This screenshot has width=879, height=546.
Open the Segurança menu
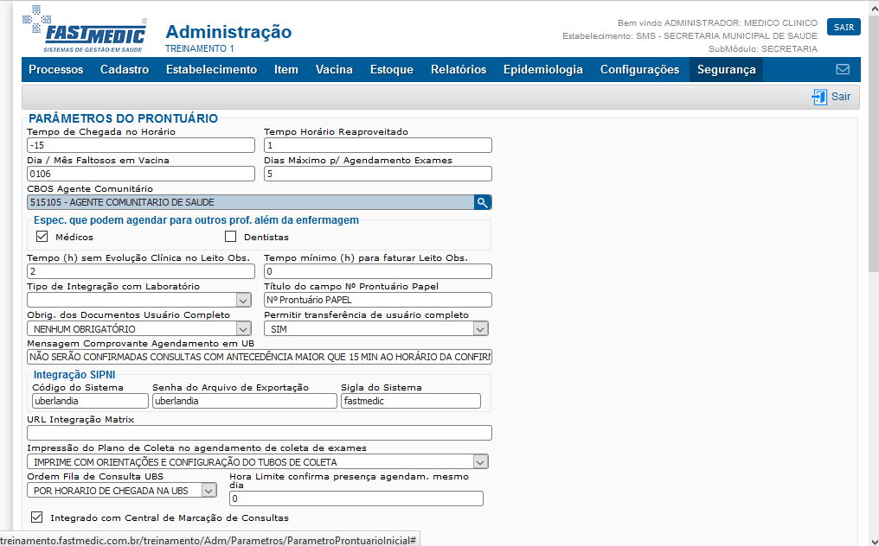pyautogui.click(x=727, y=69)
